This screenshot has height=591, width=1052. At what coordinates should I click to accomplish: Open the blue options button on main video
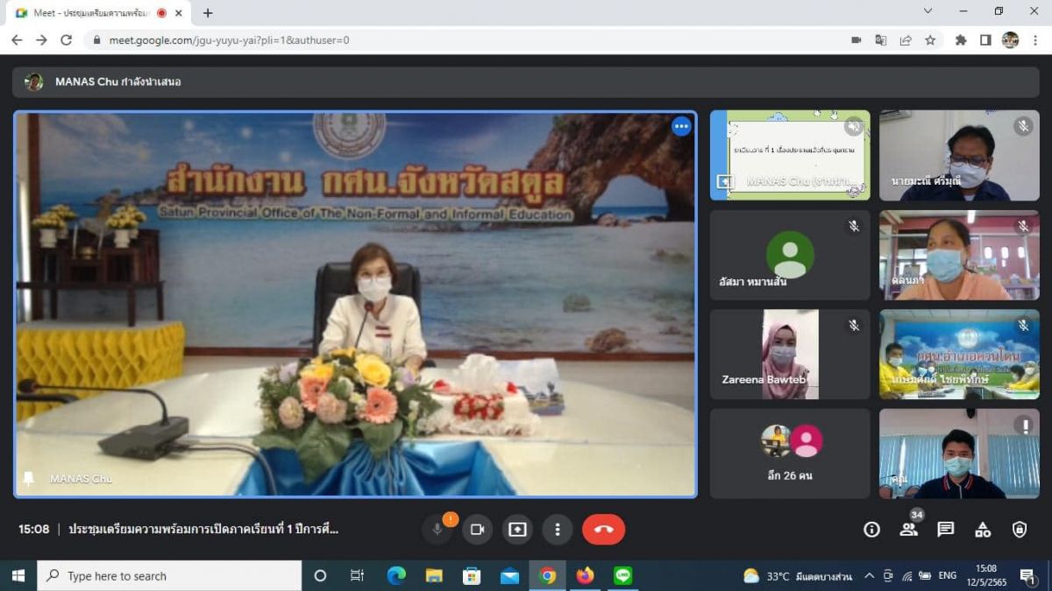(x=681, y=126)
